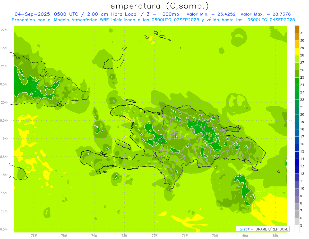Pick the dark blue colorbar swatch between 12 and 13
309x239 pixels.
click(x=297, y=170)
